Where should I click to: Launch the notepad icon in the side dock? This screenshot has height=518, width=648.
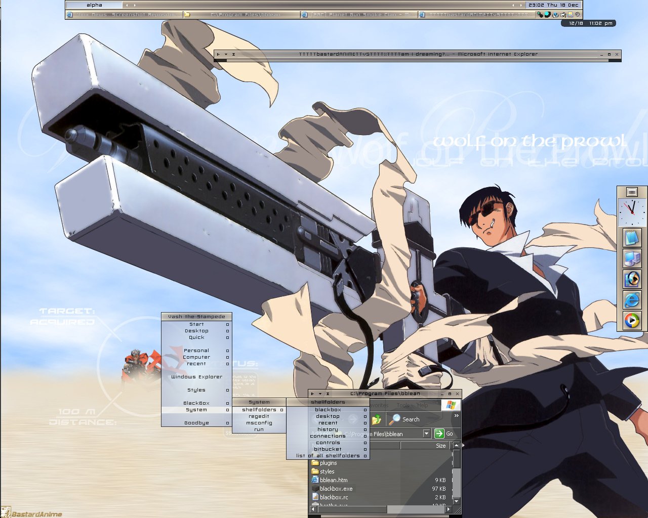[631, 237]
